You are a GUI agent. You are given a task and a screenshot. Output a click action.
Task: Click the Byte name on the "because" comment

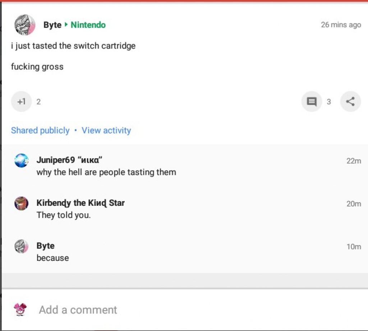[x=46, y=246]
